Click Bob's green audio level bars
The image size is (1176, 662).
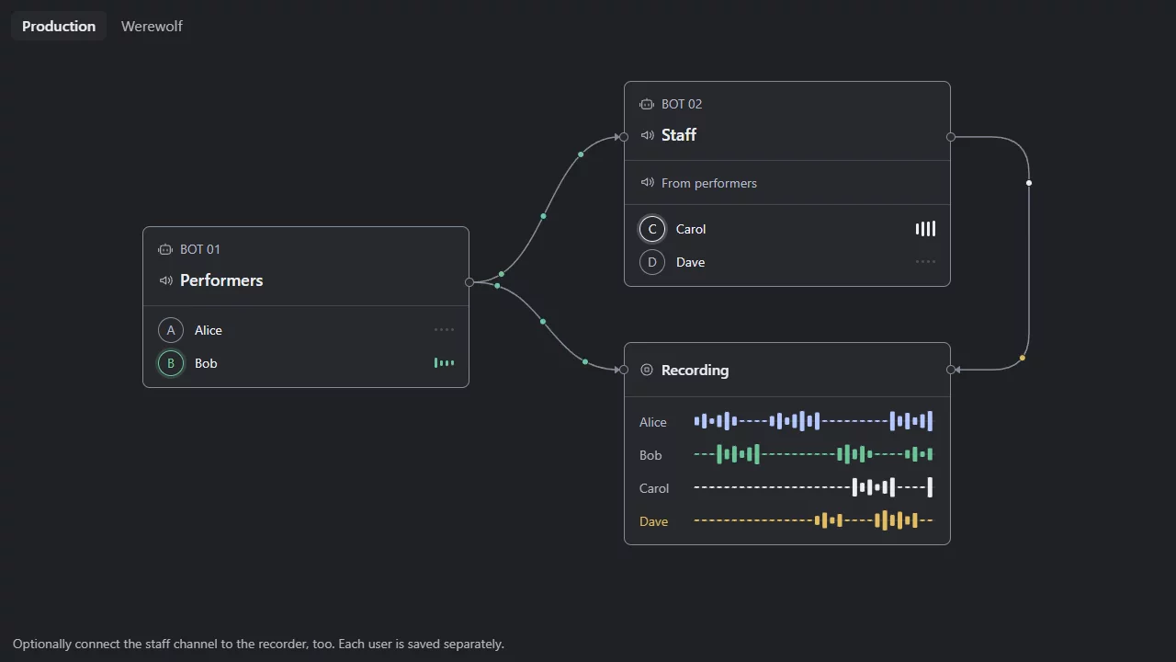pyautogui.click(x=444, y=363)
